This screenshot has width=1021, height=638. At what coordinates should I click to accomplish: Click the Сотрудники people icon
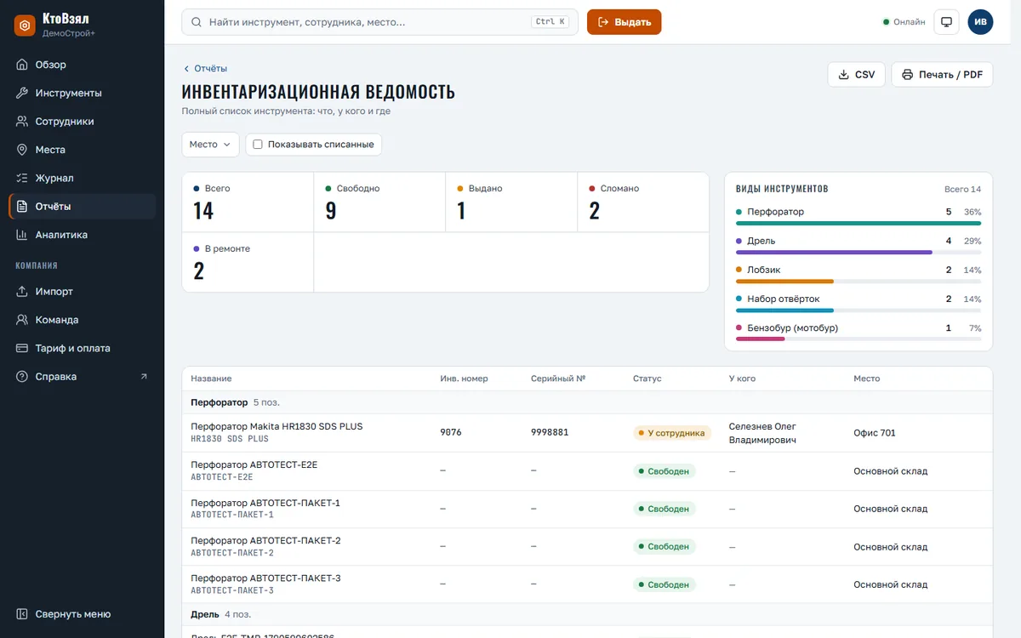(x=23, y=122)
